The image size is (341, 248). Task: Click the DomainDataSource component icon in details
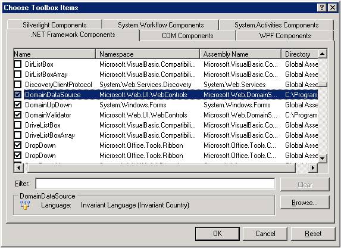[25, 205]
